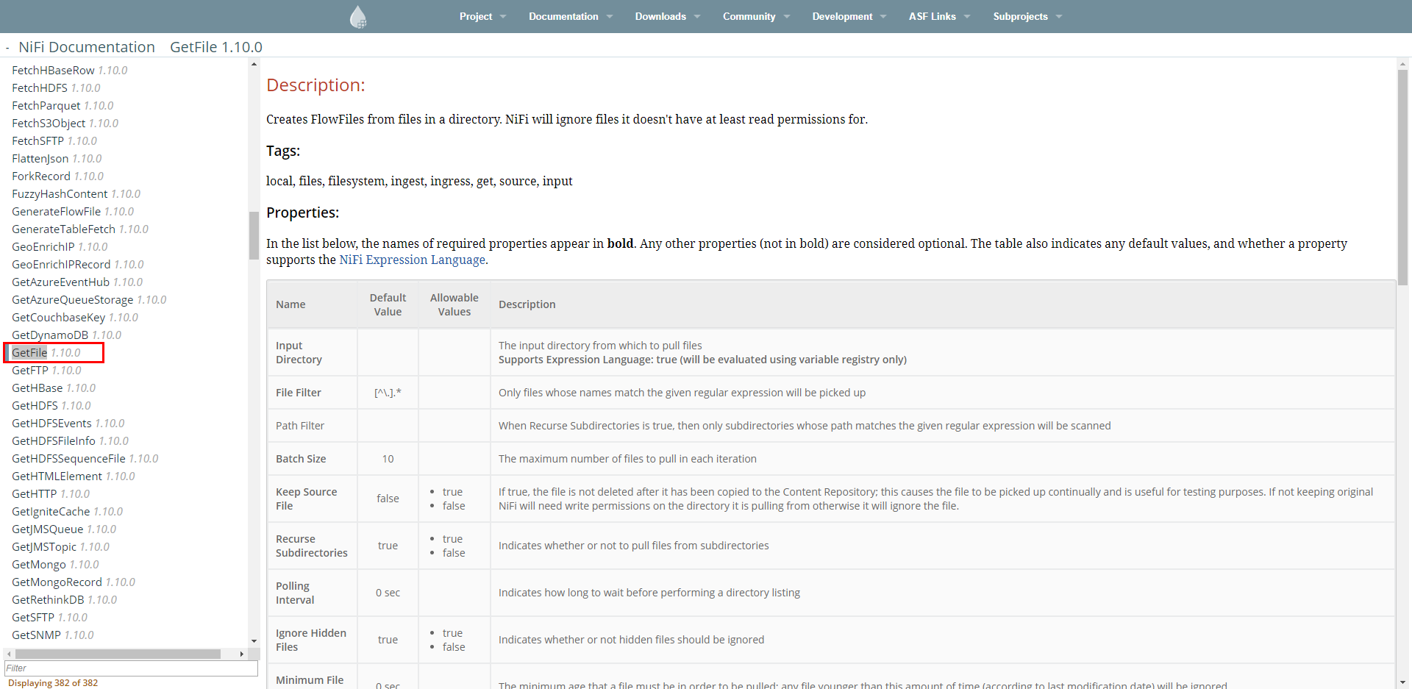
Task: Open GetHBase 1.10.0 documentation
Action: tap(54, 388)
